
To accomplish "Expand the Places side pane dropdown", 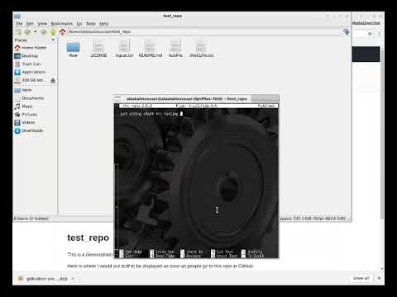I will point(53,40).
